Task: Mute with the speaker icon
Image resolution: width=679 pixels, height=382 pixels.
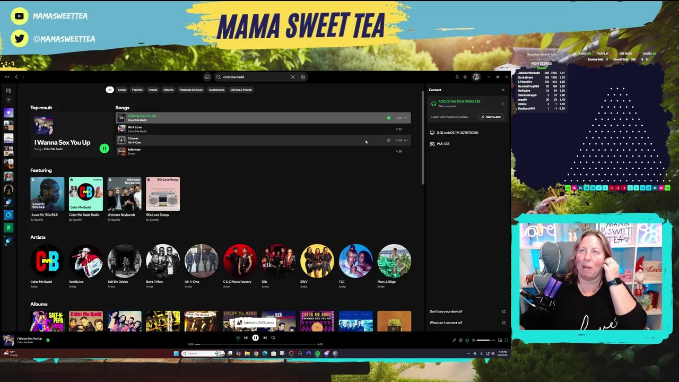Action: click(x=473, y=340)
